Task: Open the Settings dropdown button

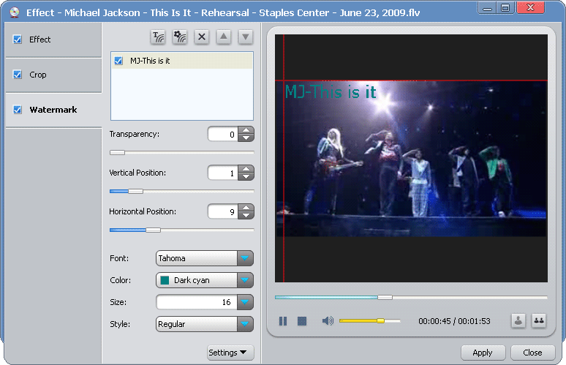Action: (230, 353)
